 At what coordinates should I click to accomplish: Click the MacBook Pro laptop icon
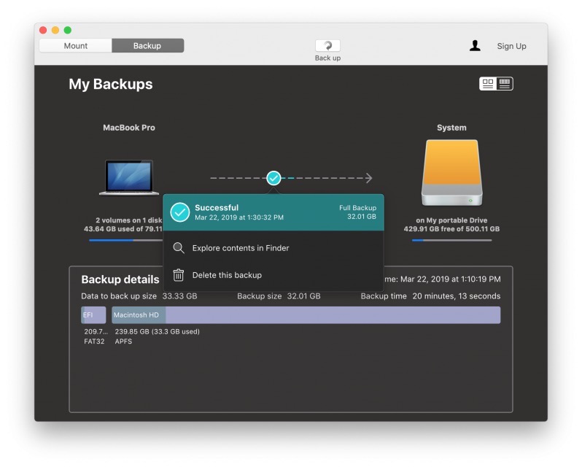pyautogui.click(x=129, y=177)
